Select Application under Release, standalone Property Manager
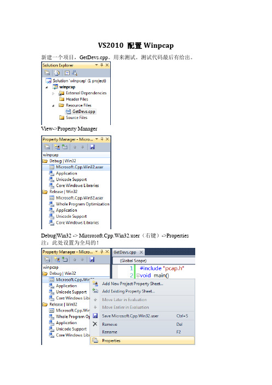The height and width of the screenshot is (385, 272). pos(63,211)
